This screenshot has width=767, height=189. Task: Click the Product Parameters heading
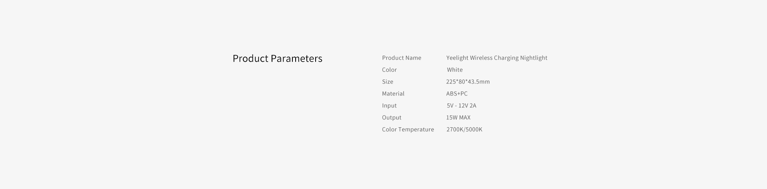[x=277, y=58]
